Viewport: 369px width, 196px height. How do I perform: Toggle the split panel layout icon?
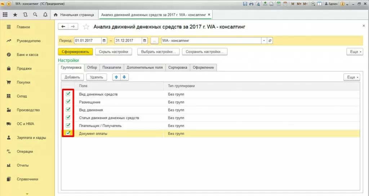tap(319, 4)
